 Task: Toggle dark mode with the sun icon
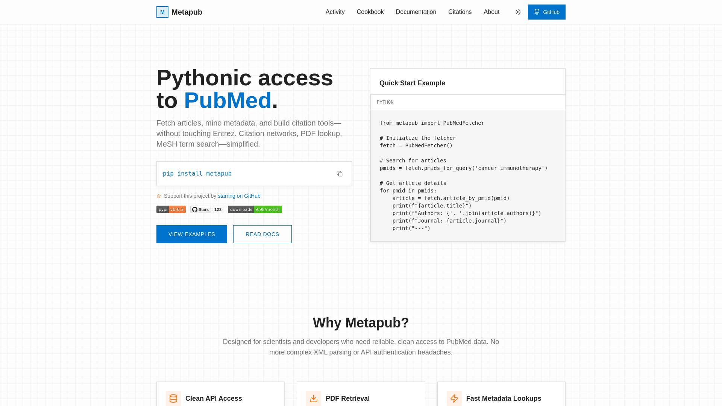click(x=518, y=12)
